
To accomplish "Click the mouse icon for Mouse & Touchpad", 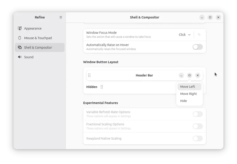I will (20, 38).
